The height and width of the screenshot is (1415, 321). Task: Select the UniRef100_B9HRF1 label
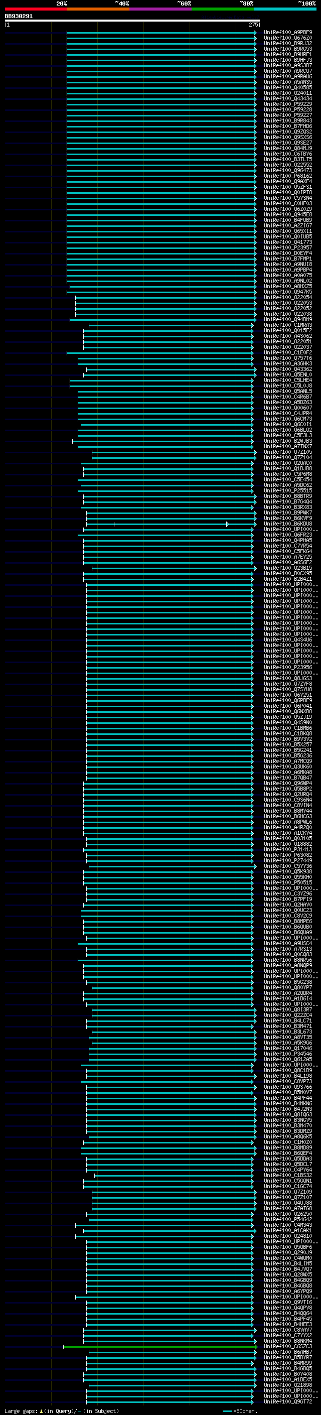[x=287, y=54]
